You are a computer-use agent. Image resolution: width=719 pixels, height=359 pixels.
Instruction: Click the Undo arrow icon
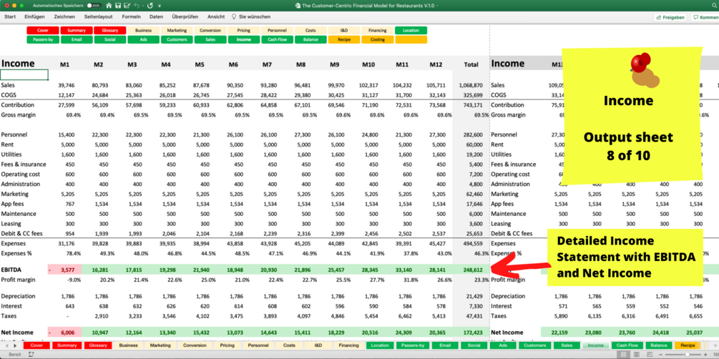pos(136,6)
